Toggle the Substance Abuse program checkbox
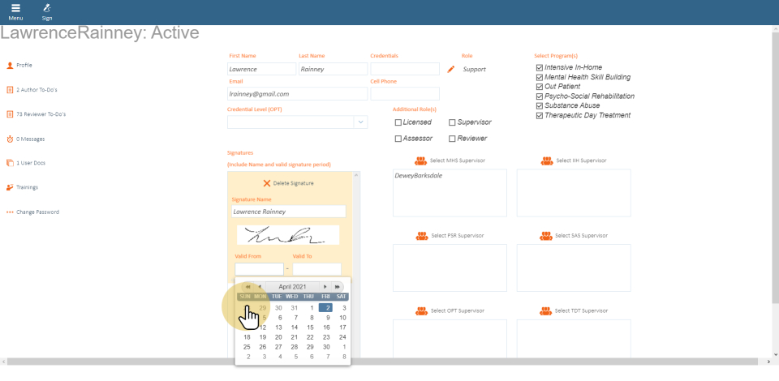Viewport: 779px width, 381px height. 539,105
